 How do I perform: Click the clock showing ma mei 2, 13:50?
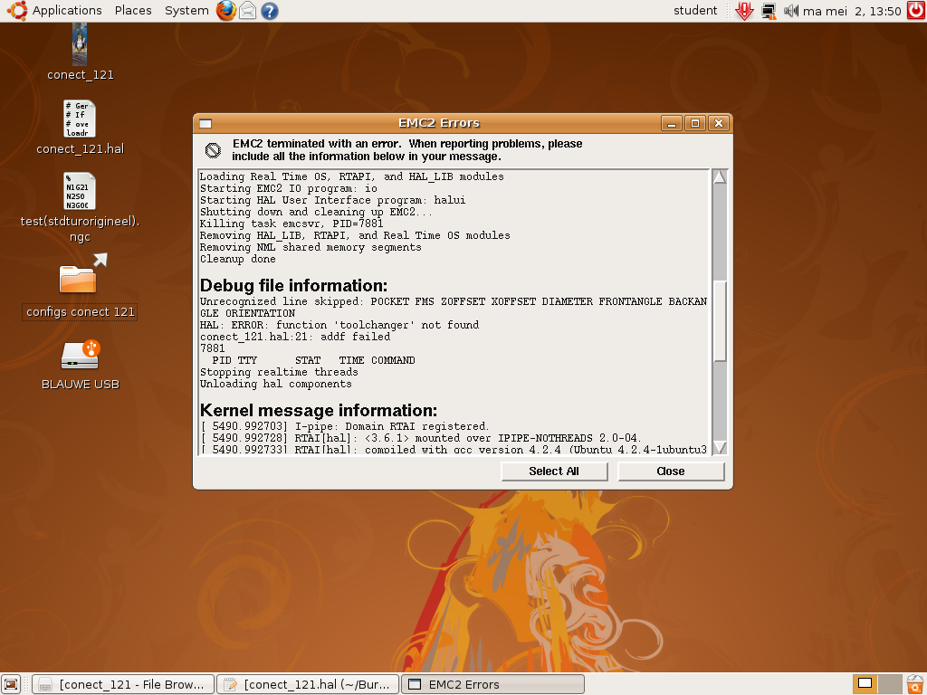(852, 11)
